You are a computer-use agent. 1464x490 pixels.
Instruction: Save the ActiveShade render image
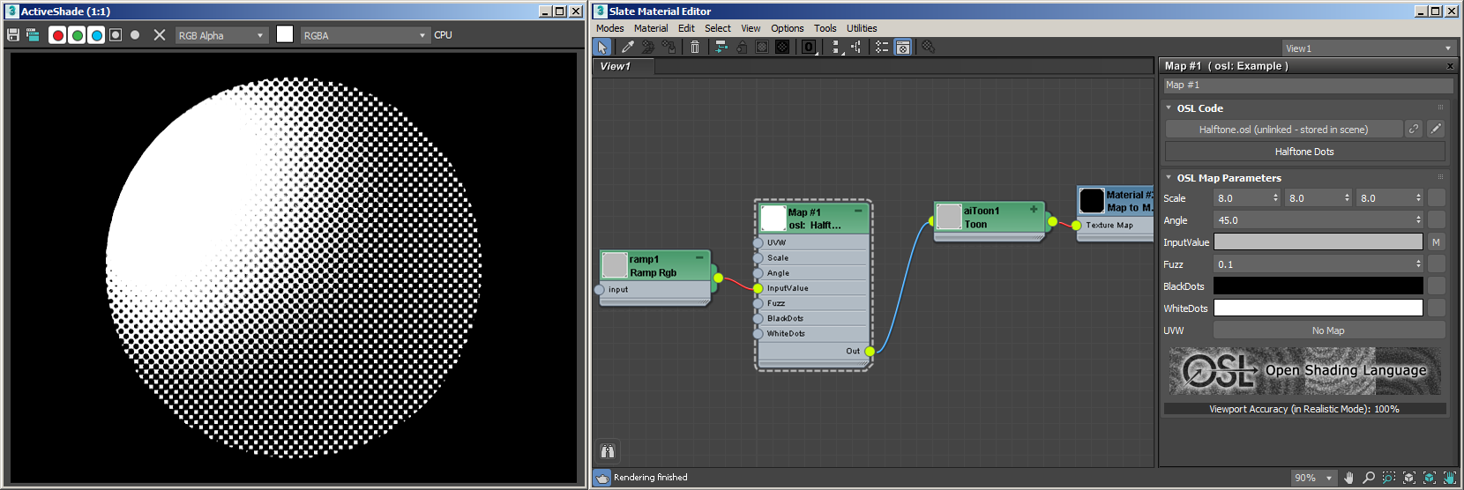pos(13,35)
